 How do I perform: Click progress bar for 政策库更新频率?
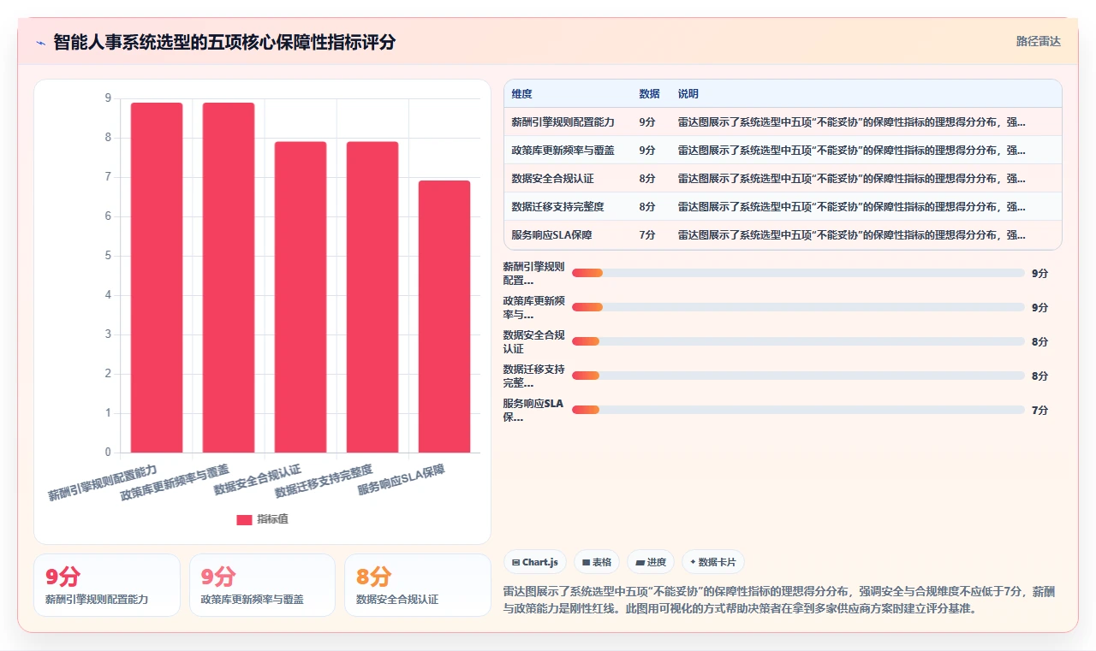[x=798, y=307]
